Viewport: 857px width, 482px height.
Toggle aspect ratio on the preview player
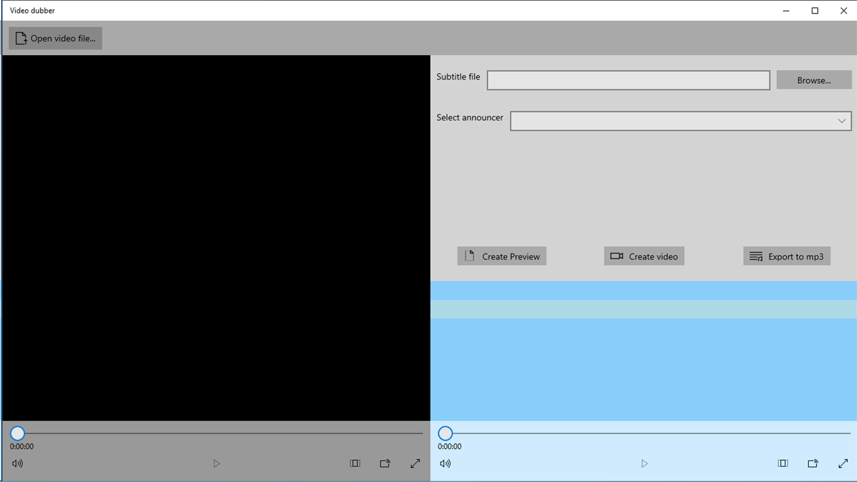pos(783,464)
